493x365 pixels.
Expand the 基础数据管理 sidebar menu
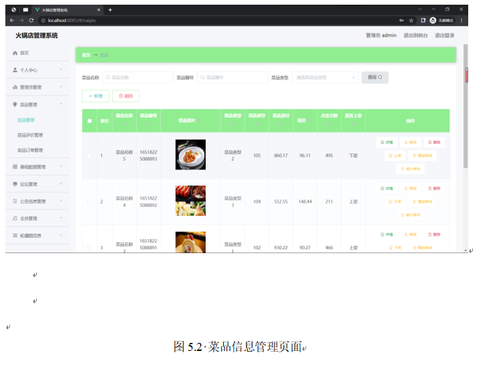click(37, 167)
